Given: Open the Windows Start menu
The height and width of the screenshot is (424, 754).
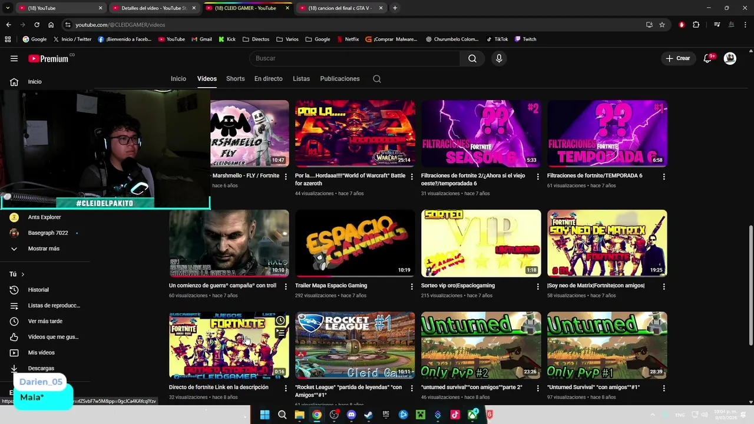Looking at the screenshot, I should coord(265,415).
